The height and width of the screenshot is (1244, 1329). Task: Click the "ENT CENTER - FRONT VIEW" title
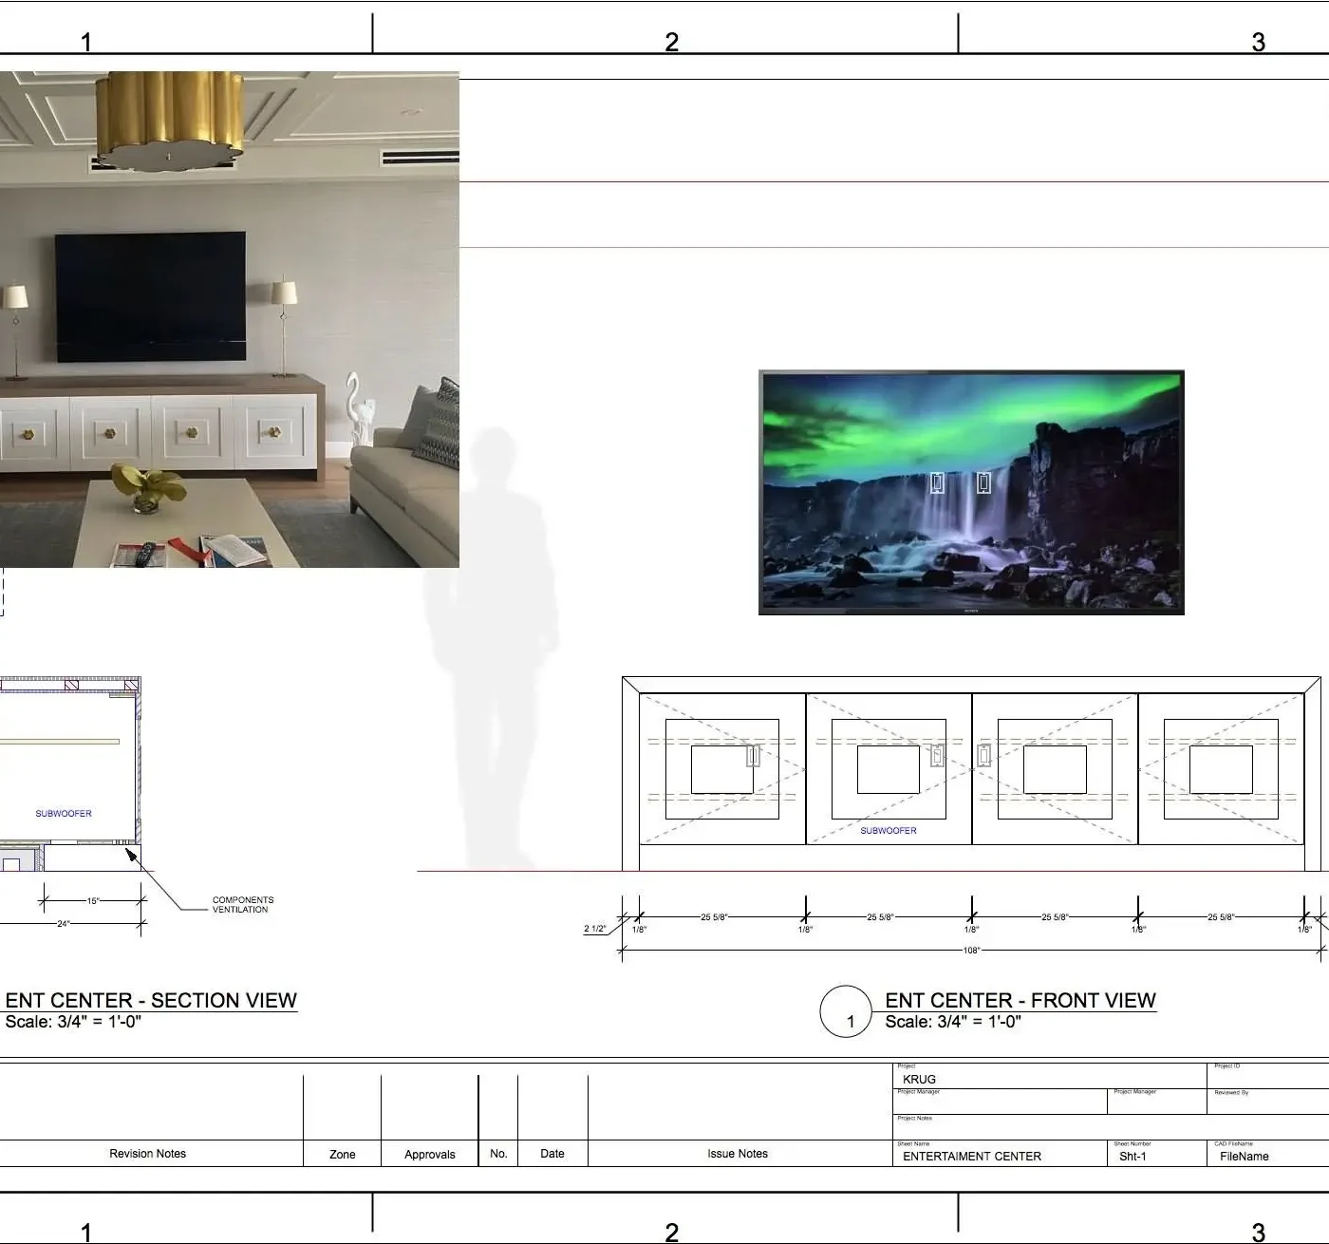[1020, 1000]
